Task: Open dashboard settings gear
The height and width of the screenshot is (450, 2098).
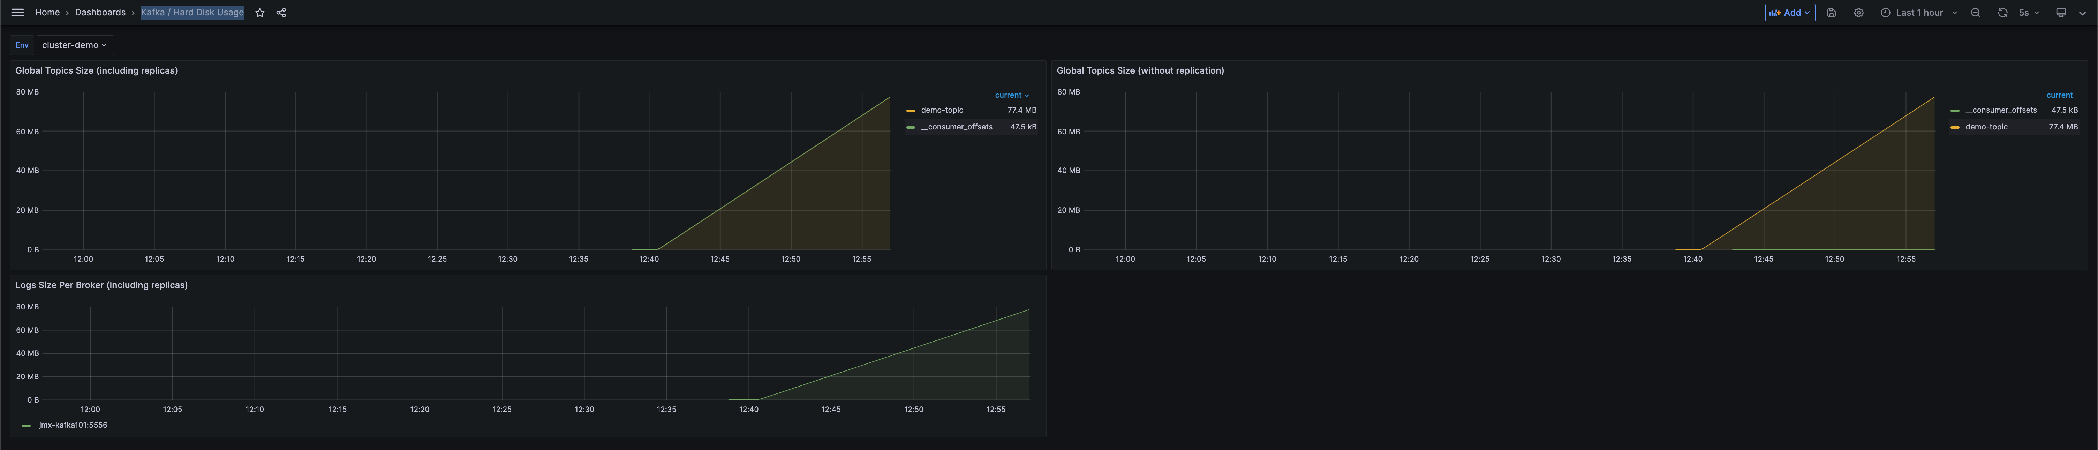Action: [x=1858, y=13]
